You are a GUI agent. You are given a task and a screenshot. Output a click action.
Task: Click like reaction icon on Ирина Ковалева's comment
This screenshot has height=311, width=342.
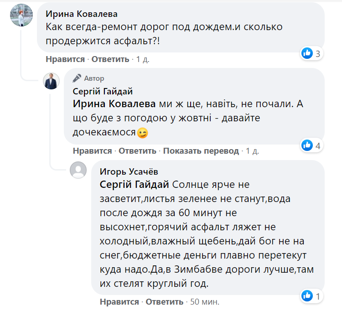(307, 54)
